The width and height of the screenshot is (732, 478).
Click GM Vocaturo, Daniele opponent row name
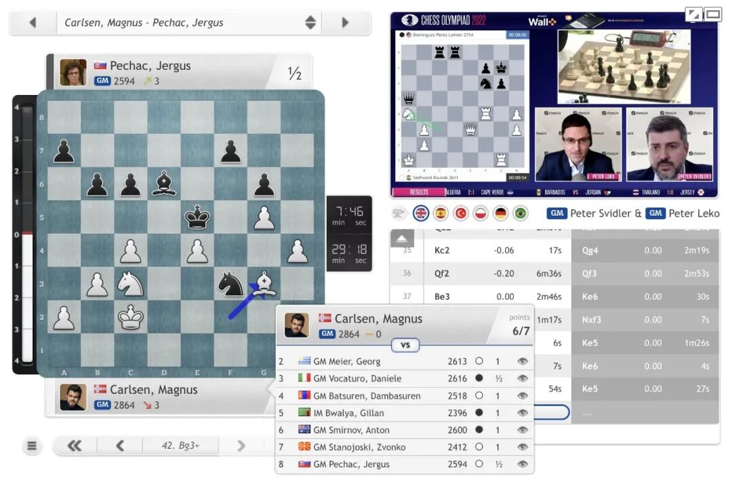[x=357, y=378]
